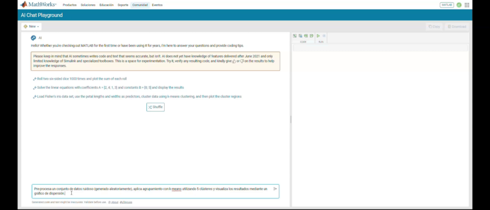Select the Fisher's iris k-means prompt
This screenshot has height=210, width=490.
[137, 96]
